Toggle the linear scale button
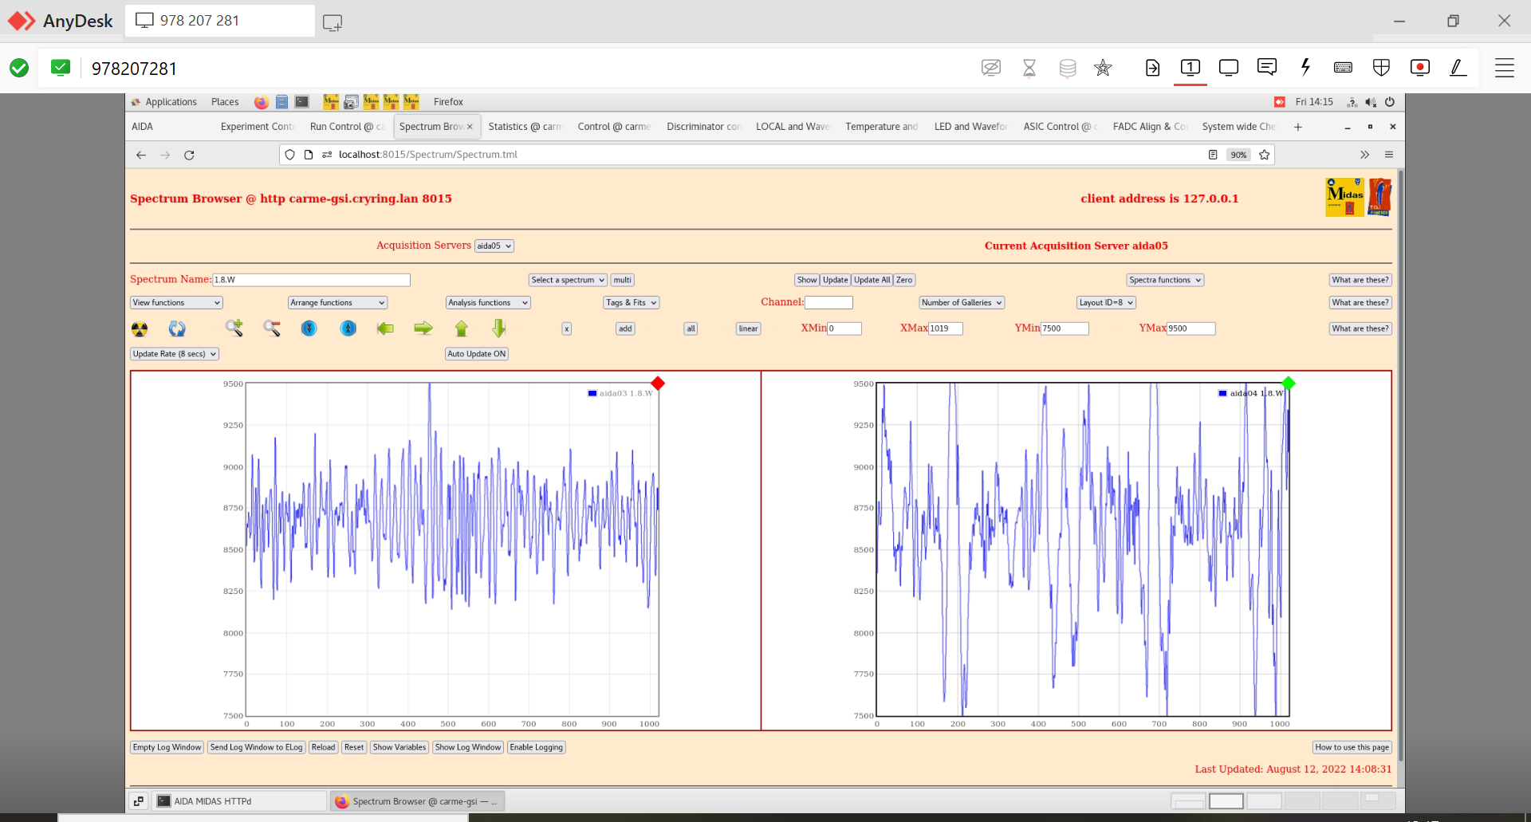This screenshot has width=1531, height=822. [748, 328]
